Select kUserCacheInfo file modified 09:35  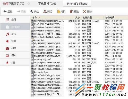48,75
